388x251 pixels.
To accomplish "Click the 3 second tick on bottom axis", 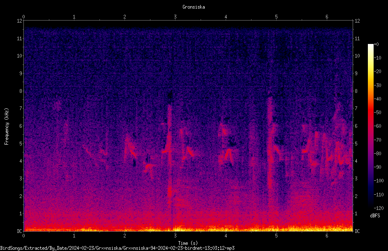I will pos(175,236).
